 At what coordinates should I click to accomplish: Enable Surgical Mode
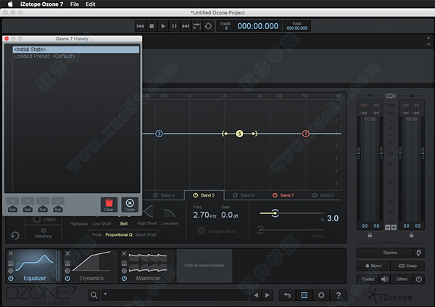pos(217,231)
